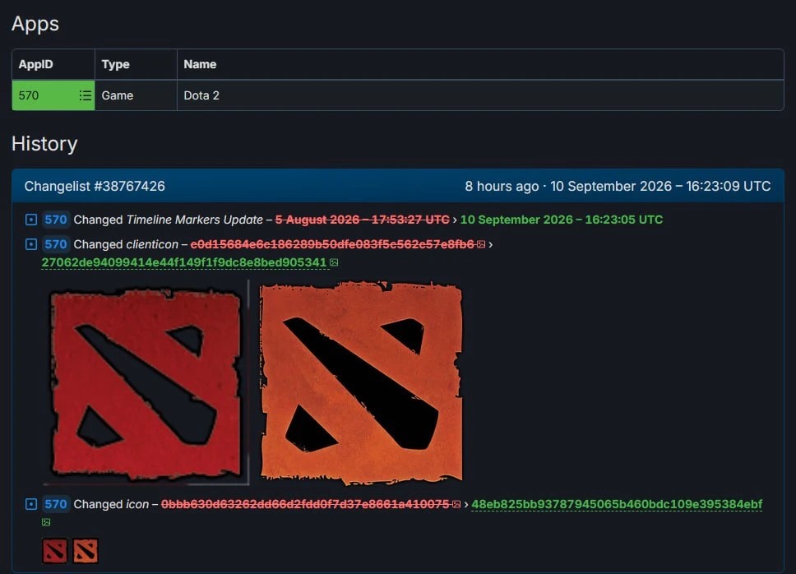Click the list icon in AppID 570 cell
This screenshot has width=796, height=574.
pos(86,95)
